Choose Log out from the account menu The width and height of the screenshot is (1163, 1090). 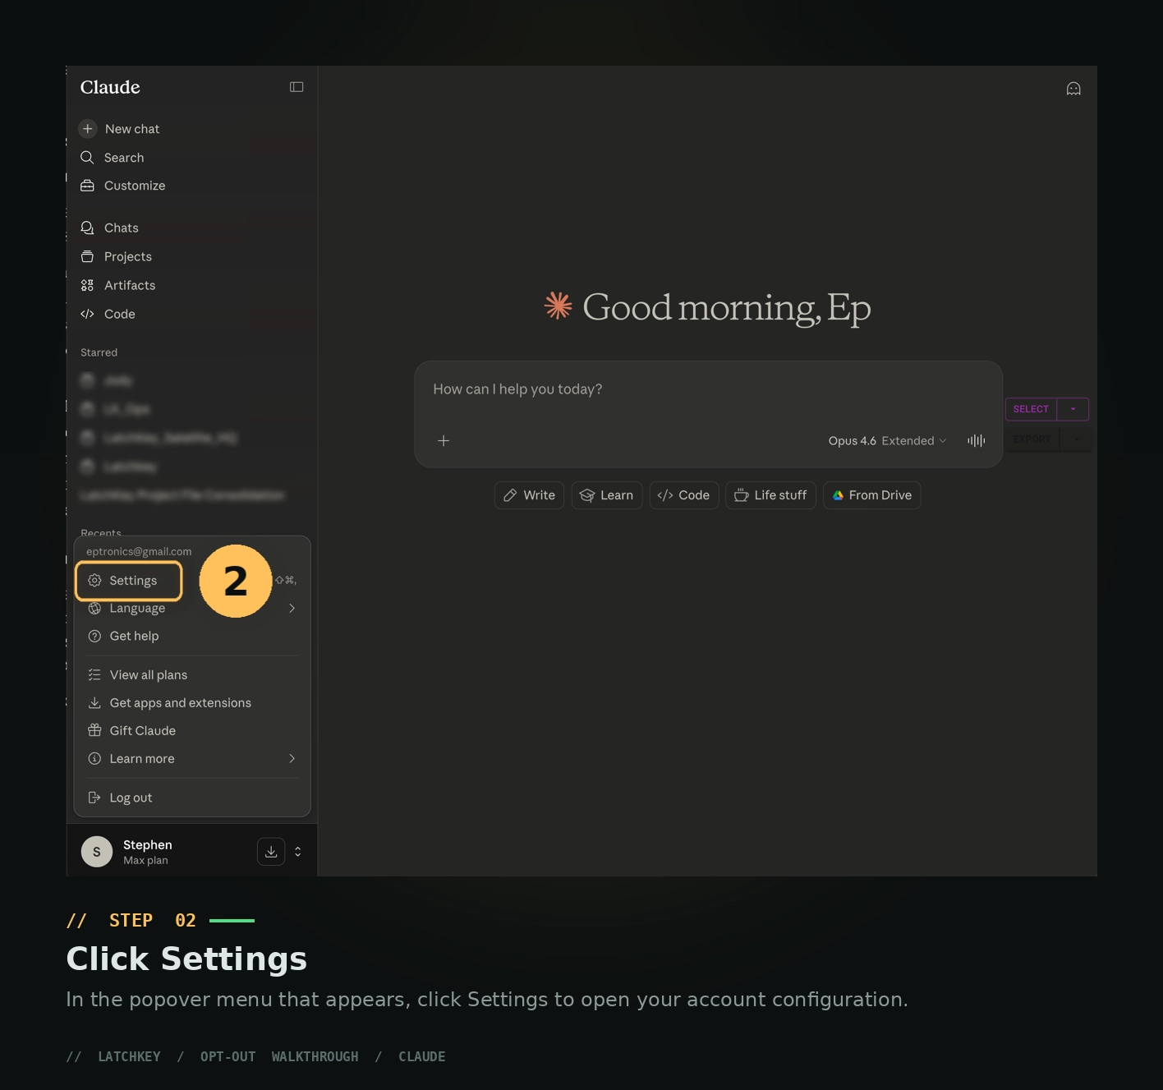(131, 798)
